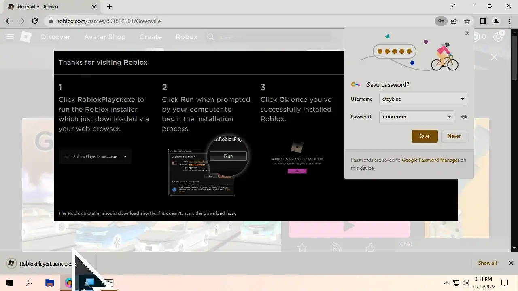Viewport: 518px width, 291px height.
Task: Show hidden system tray icons
Action: [x=446, y=283]
